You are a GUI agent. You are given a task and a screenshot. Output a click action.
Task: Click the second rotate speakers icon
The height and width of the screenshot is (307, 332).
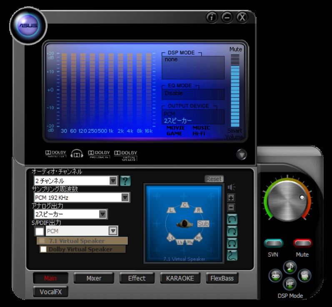pos(232,231)
